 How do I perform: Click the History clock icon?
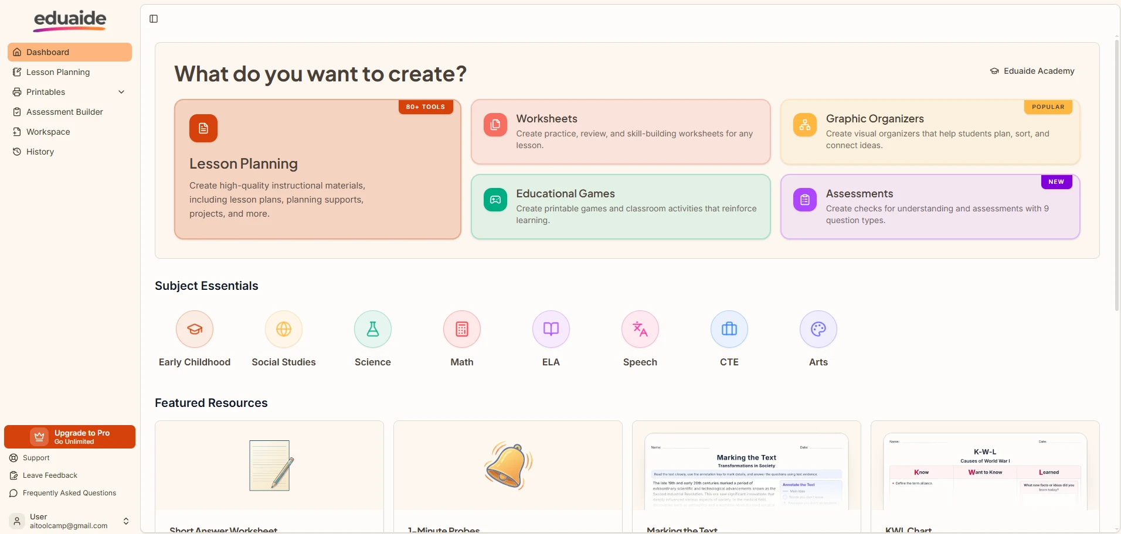(x=17, y=152)
